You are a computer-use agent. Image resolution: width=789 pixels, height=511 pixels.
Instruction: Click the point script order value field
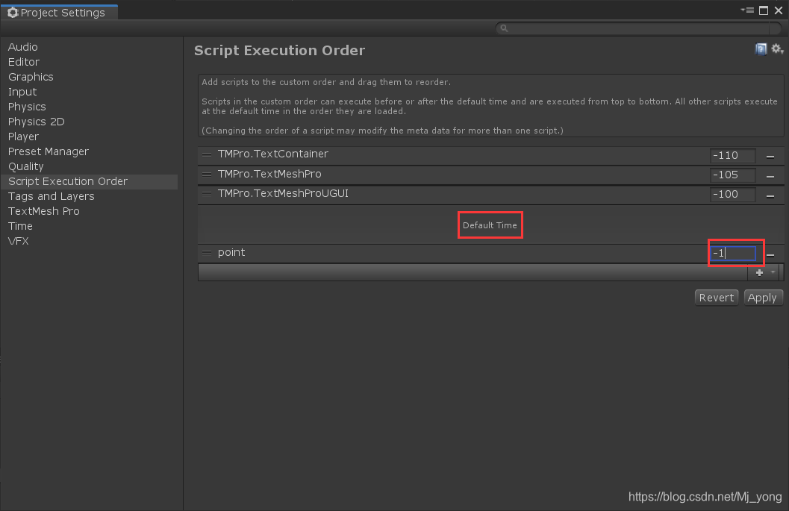pyautogui.click(x=733, y=254)
